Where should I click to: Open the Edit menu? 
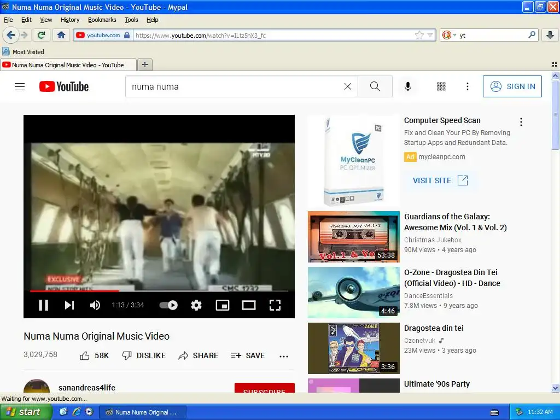(x=26, y=20)
